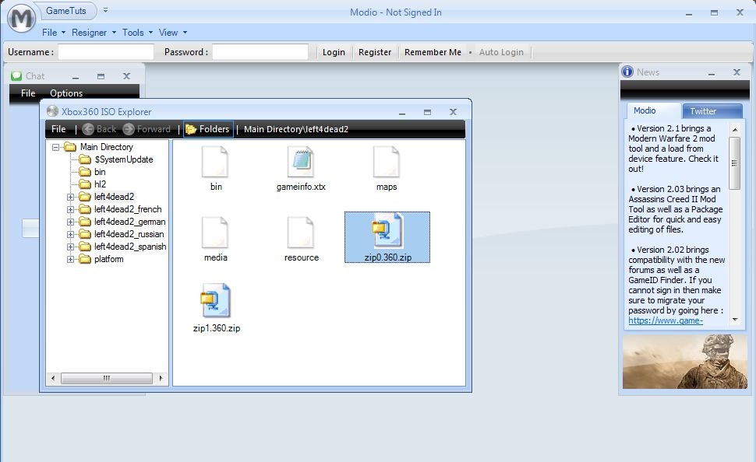The height and width of the screenshot is (462, 756).
Task: Open the Chat window Options menu
Action: [66, 93]
